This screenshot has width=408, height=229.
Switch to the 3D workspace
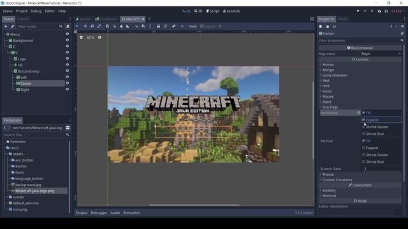[x=198, y=11]
